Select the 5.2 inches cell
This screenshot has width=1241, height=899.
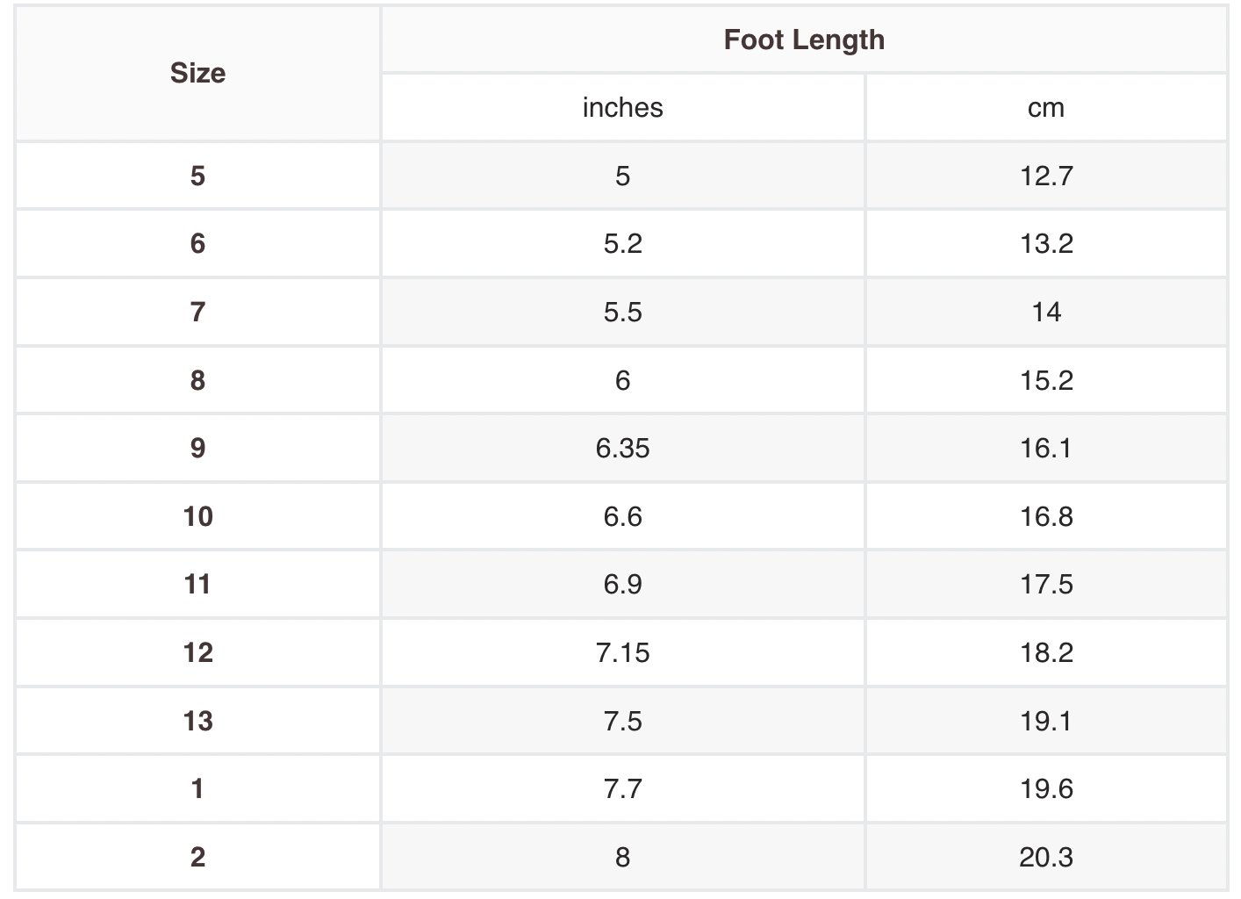click(x=622, y=243)
